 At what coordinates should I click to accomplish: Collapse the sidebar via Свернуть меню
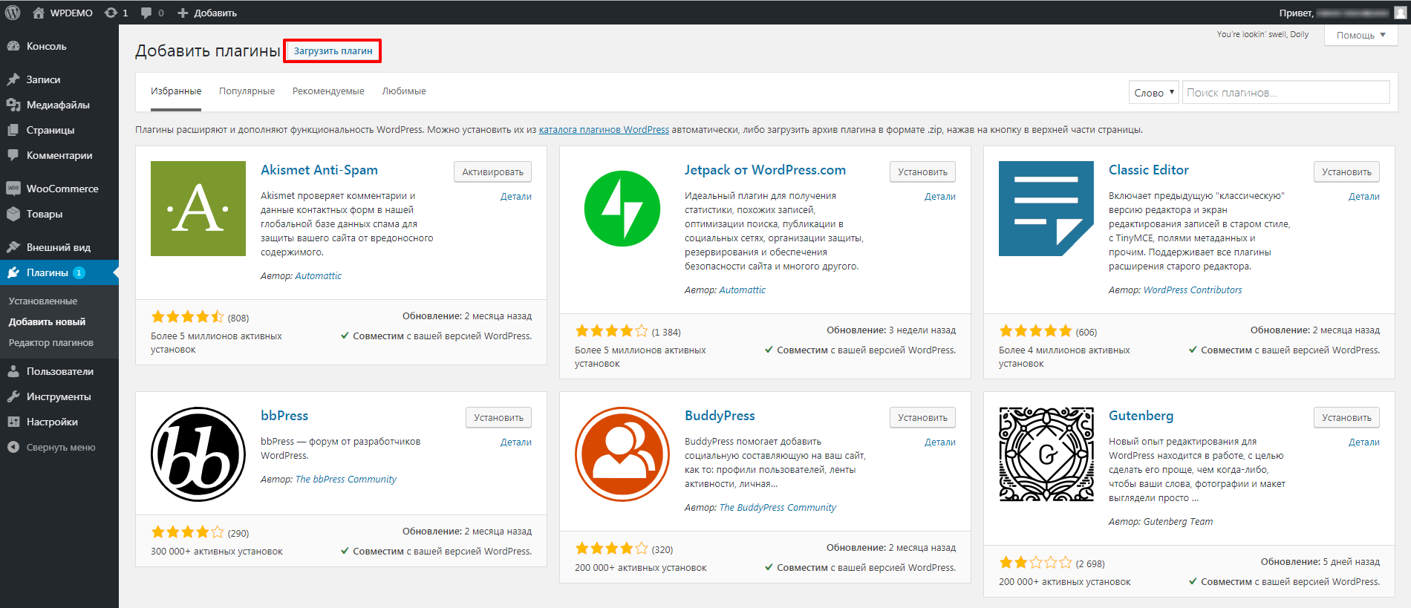coord(51,447)
